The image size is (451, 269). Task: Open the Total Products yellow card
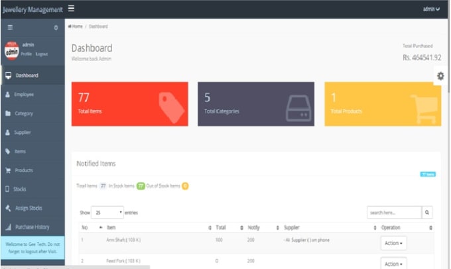(383, 104)
